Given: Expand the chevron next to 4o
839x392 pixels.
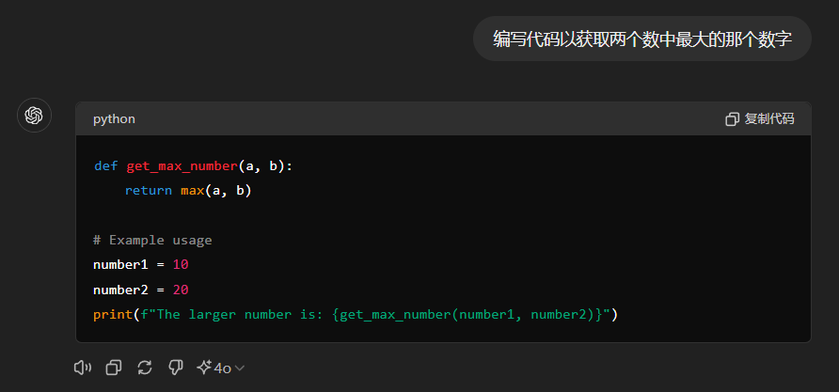Looking at the screenshot, I should (240, 368).
